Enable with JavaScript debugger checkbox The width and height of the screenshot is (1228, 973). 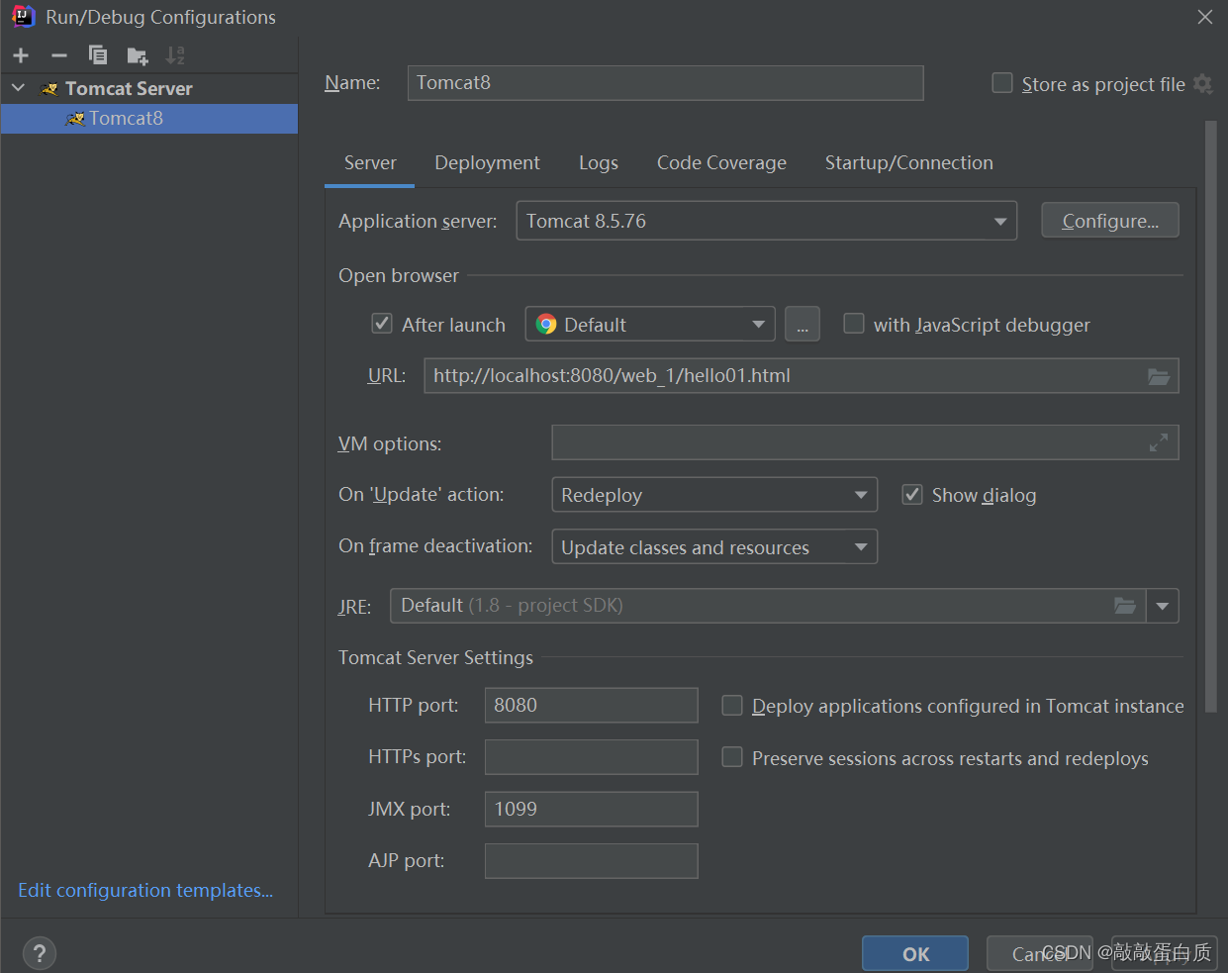[853, 324]
